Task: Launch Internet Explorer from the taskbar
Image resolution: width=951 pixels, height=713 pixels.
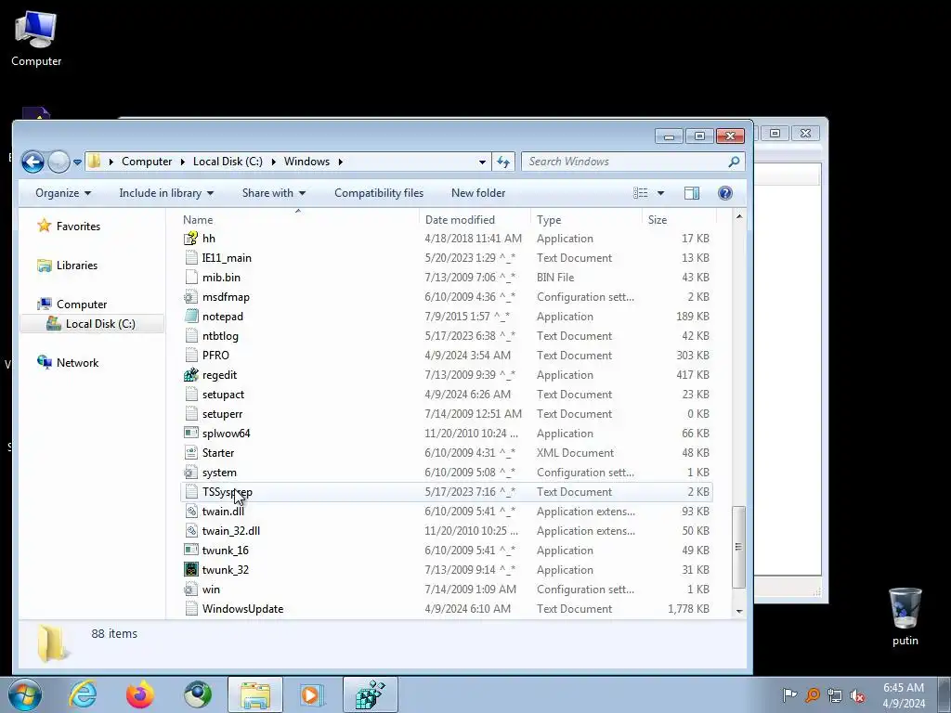Action: coord(83,694)
